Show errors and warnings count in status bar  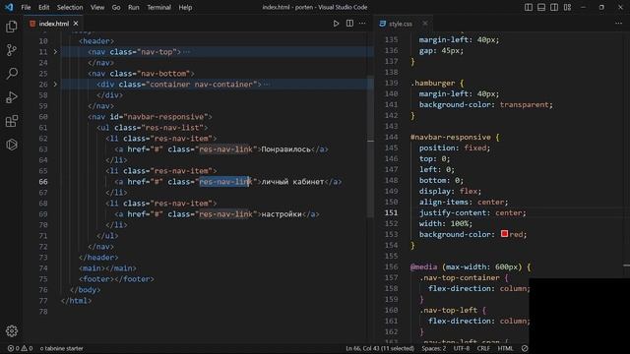point(20,348)
